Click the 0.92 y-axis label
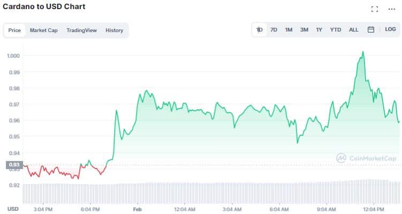This screenshot has height=214, width=402. (14, 185)
